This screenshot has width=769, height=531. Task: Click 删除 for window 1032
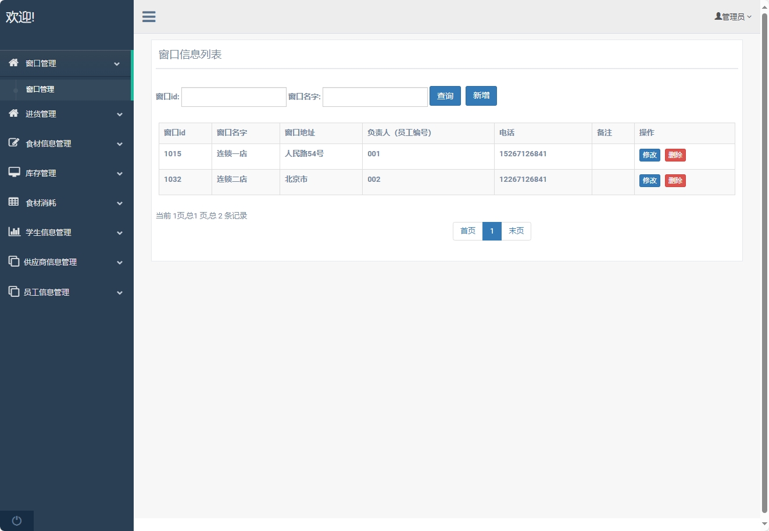point(675,181)
